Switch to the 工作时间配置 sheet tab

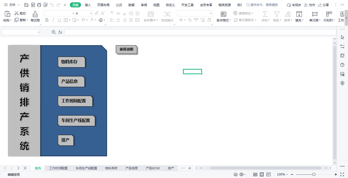[x=58, y=168]
